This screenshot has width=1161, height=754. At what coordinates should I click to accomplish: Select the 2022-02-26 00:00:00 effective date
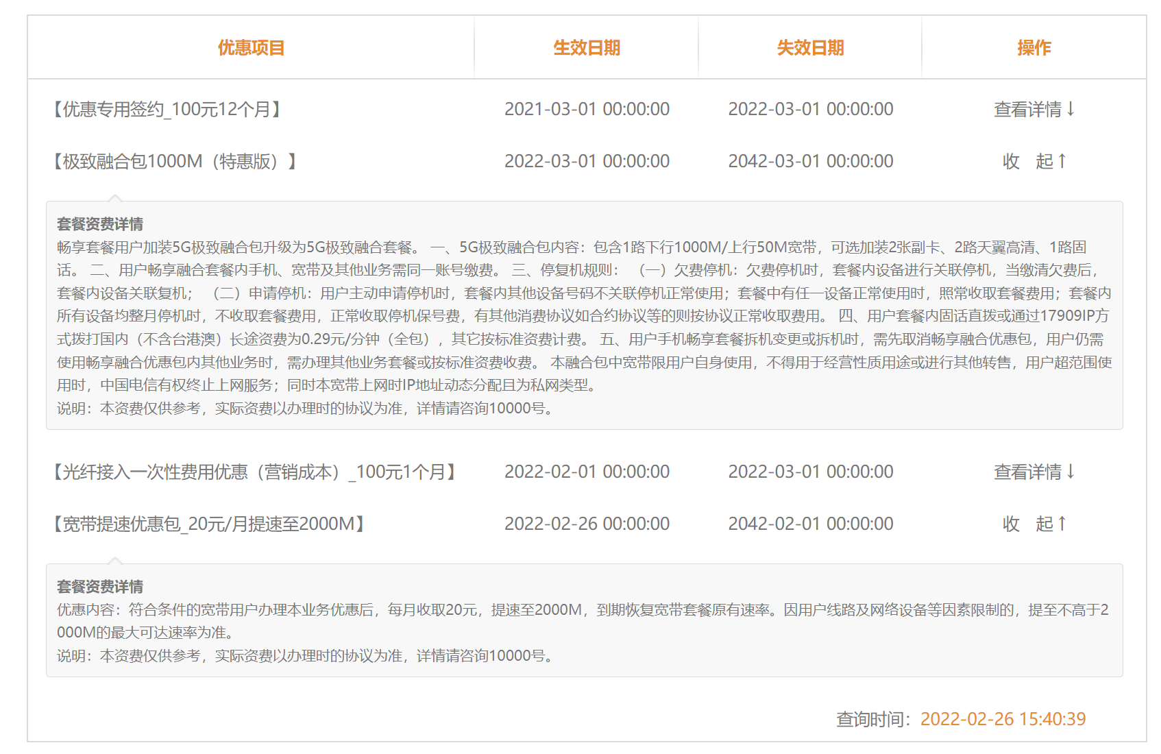587,524
